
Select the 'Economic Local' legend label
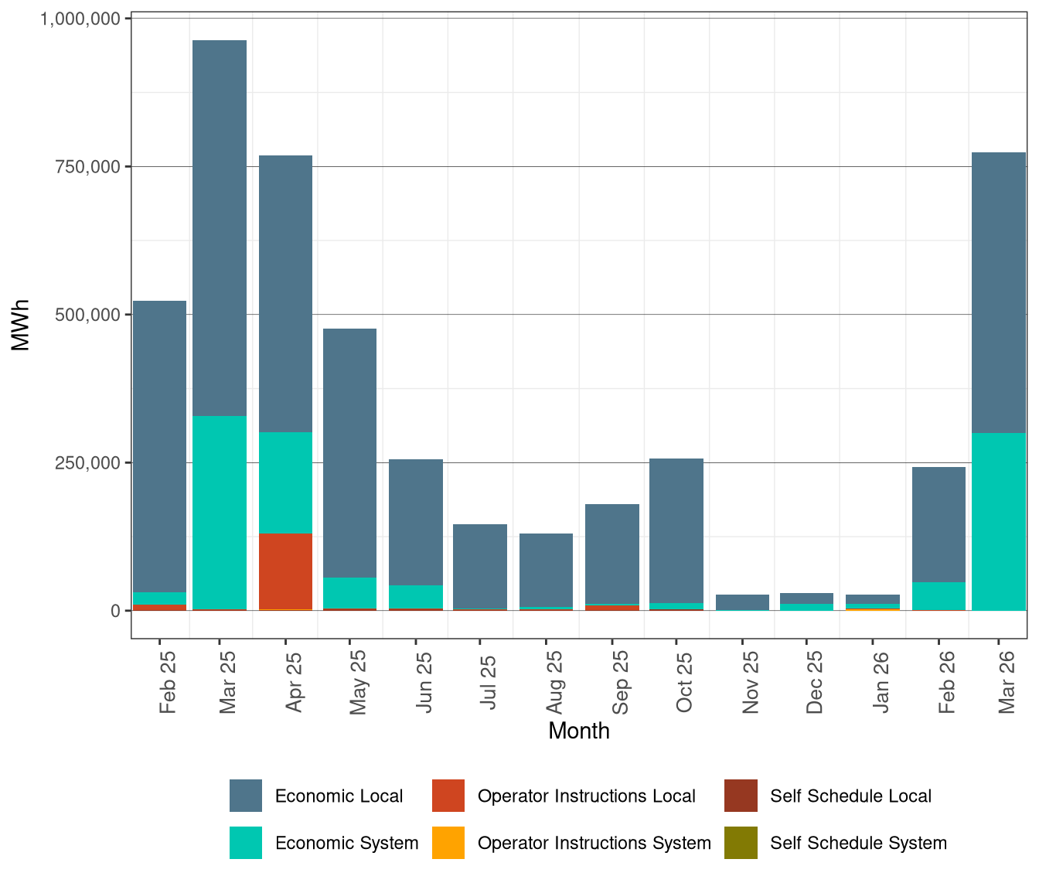click(339, 796)
